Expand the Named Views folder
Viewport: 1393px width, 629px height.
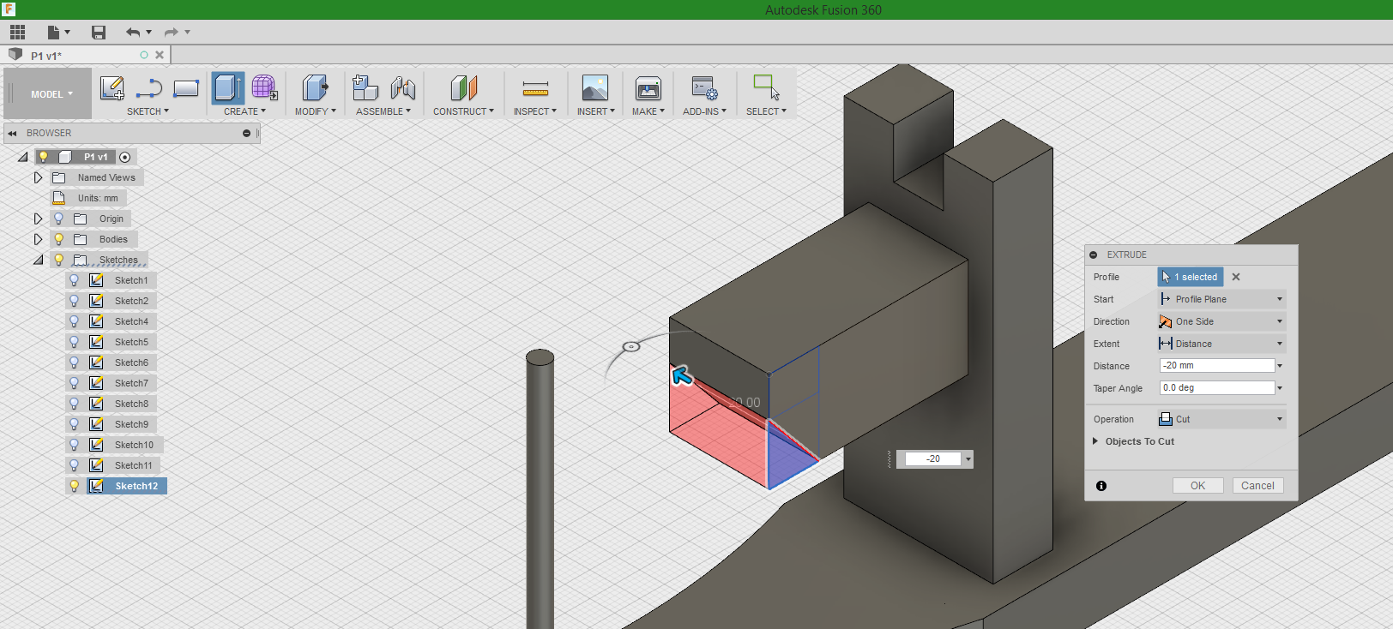38,177
